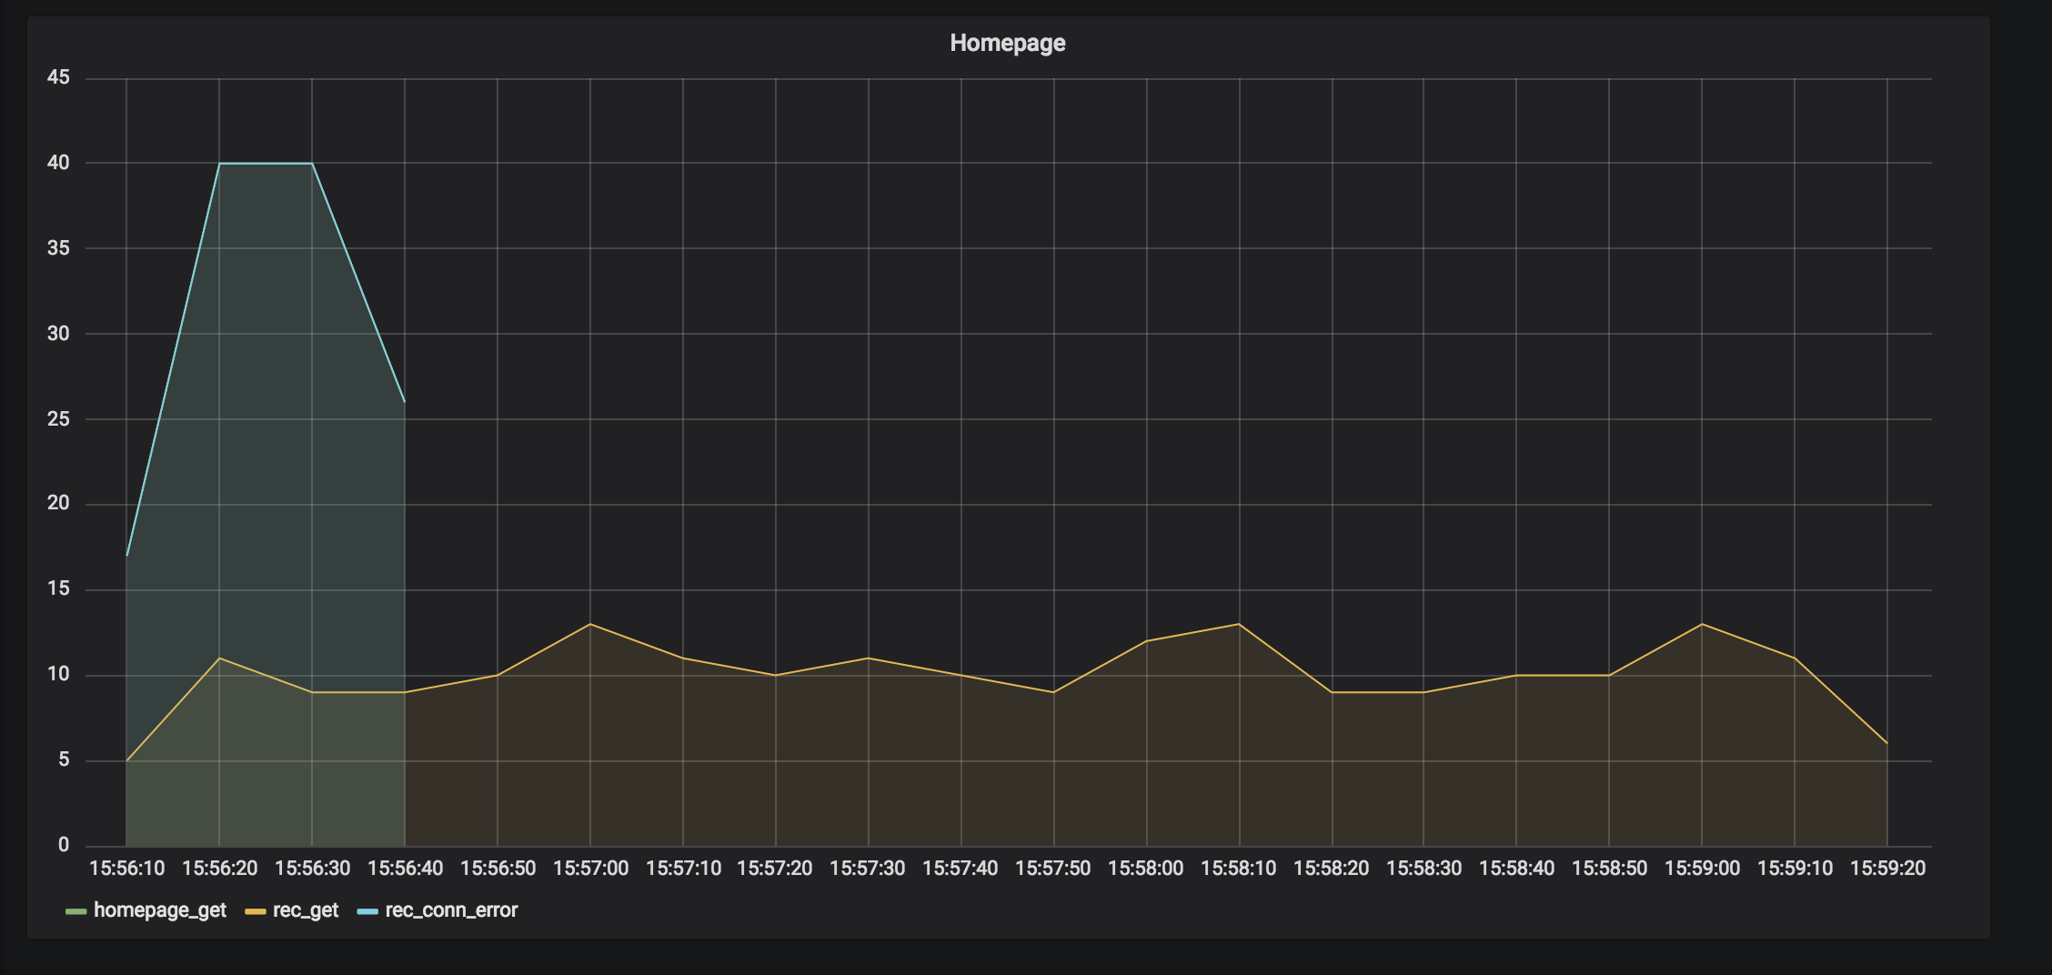Click rec_conn_error endpoint at 15:56:40
The height and width of the screenshot is (975, 2052).
tap(405, 402)
